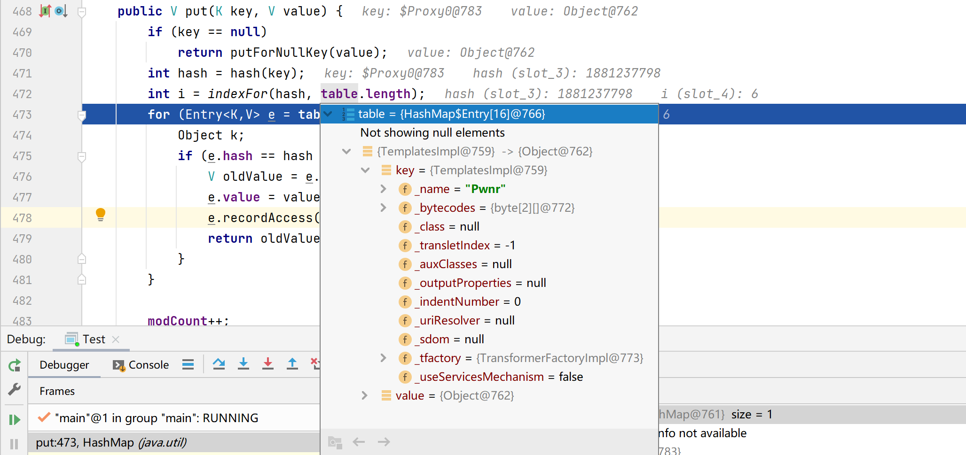Open the wrench settings icon in Debug panel

click(15, 389)
